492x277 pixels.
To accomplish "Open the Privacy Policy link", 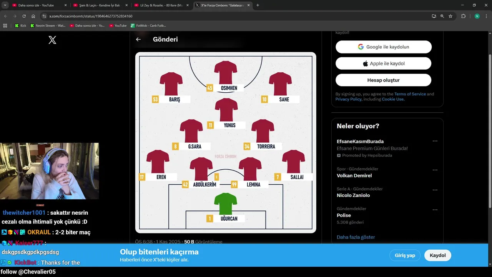I will click(x=349, y=99).
